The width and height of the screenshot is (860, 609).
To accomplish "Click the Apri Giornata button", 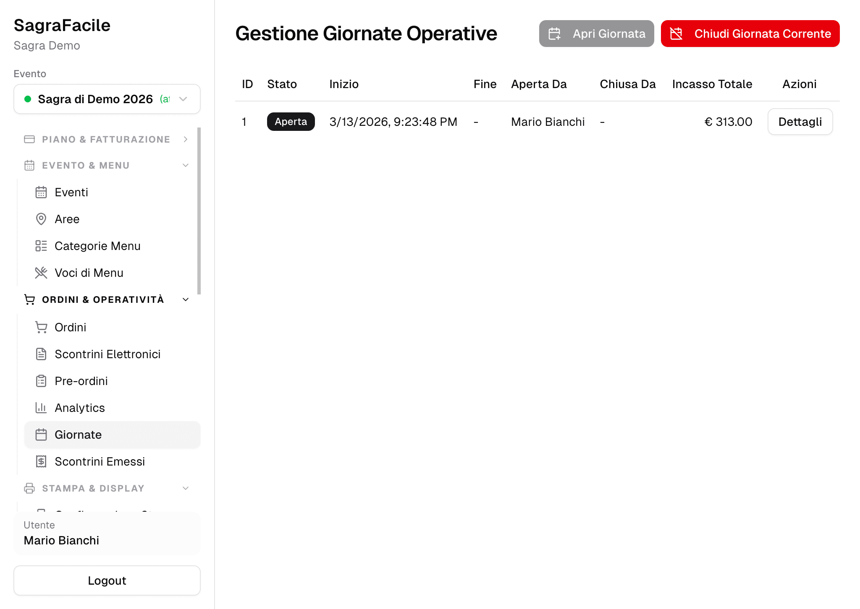I will click(596, 34).
